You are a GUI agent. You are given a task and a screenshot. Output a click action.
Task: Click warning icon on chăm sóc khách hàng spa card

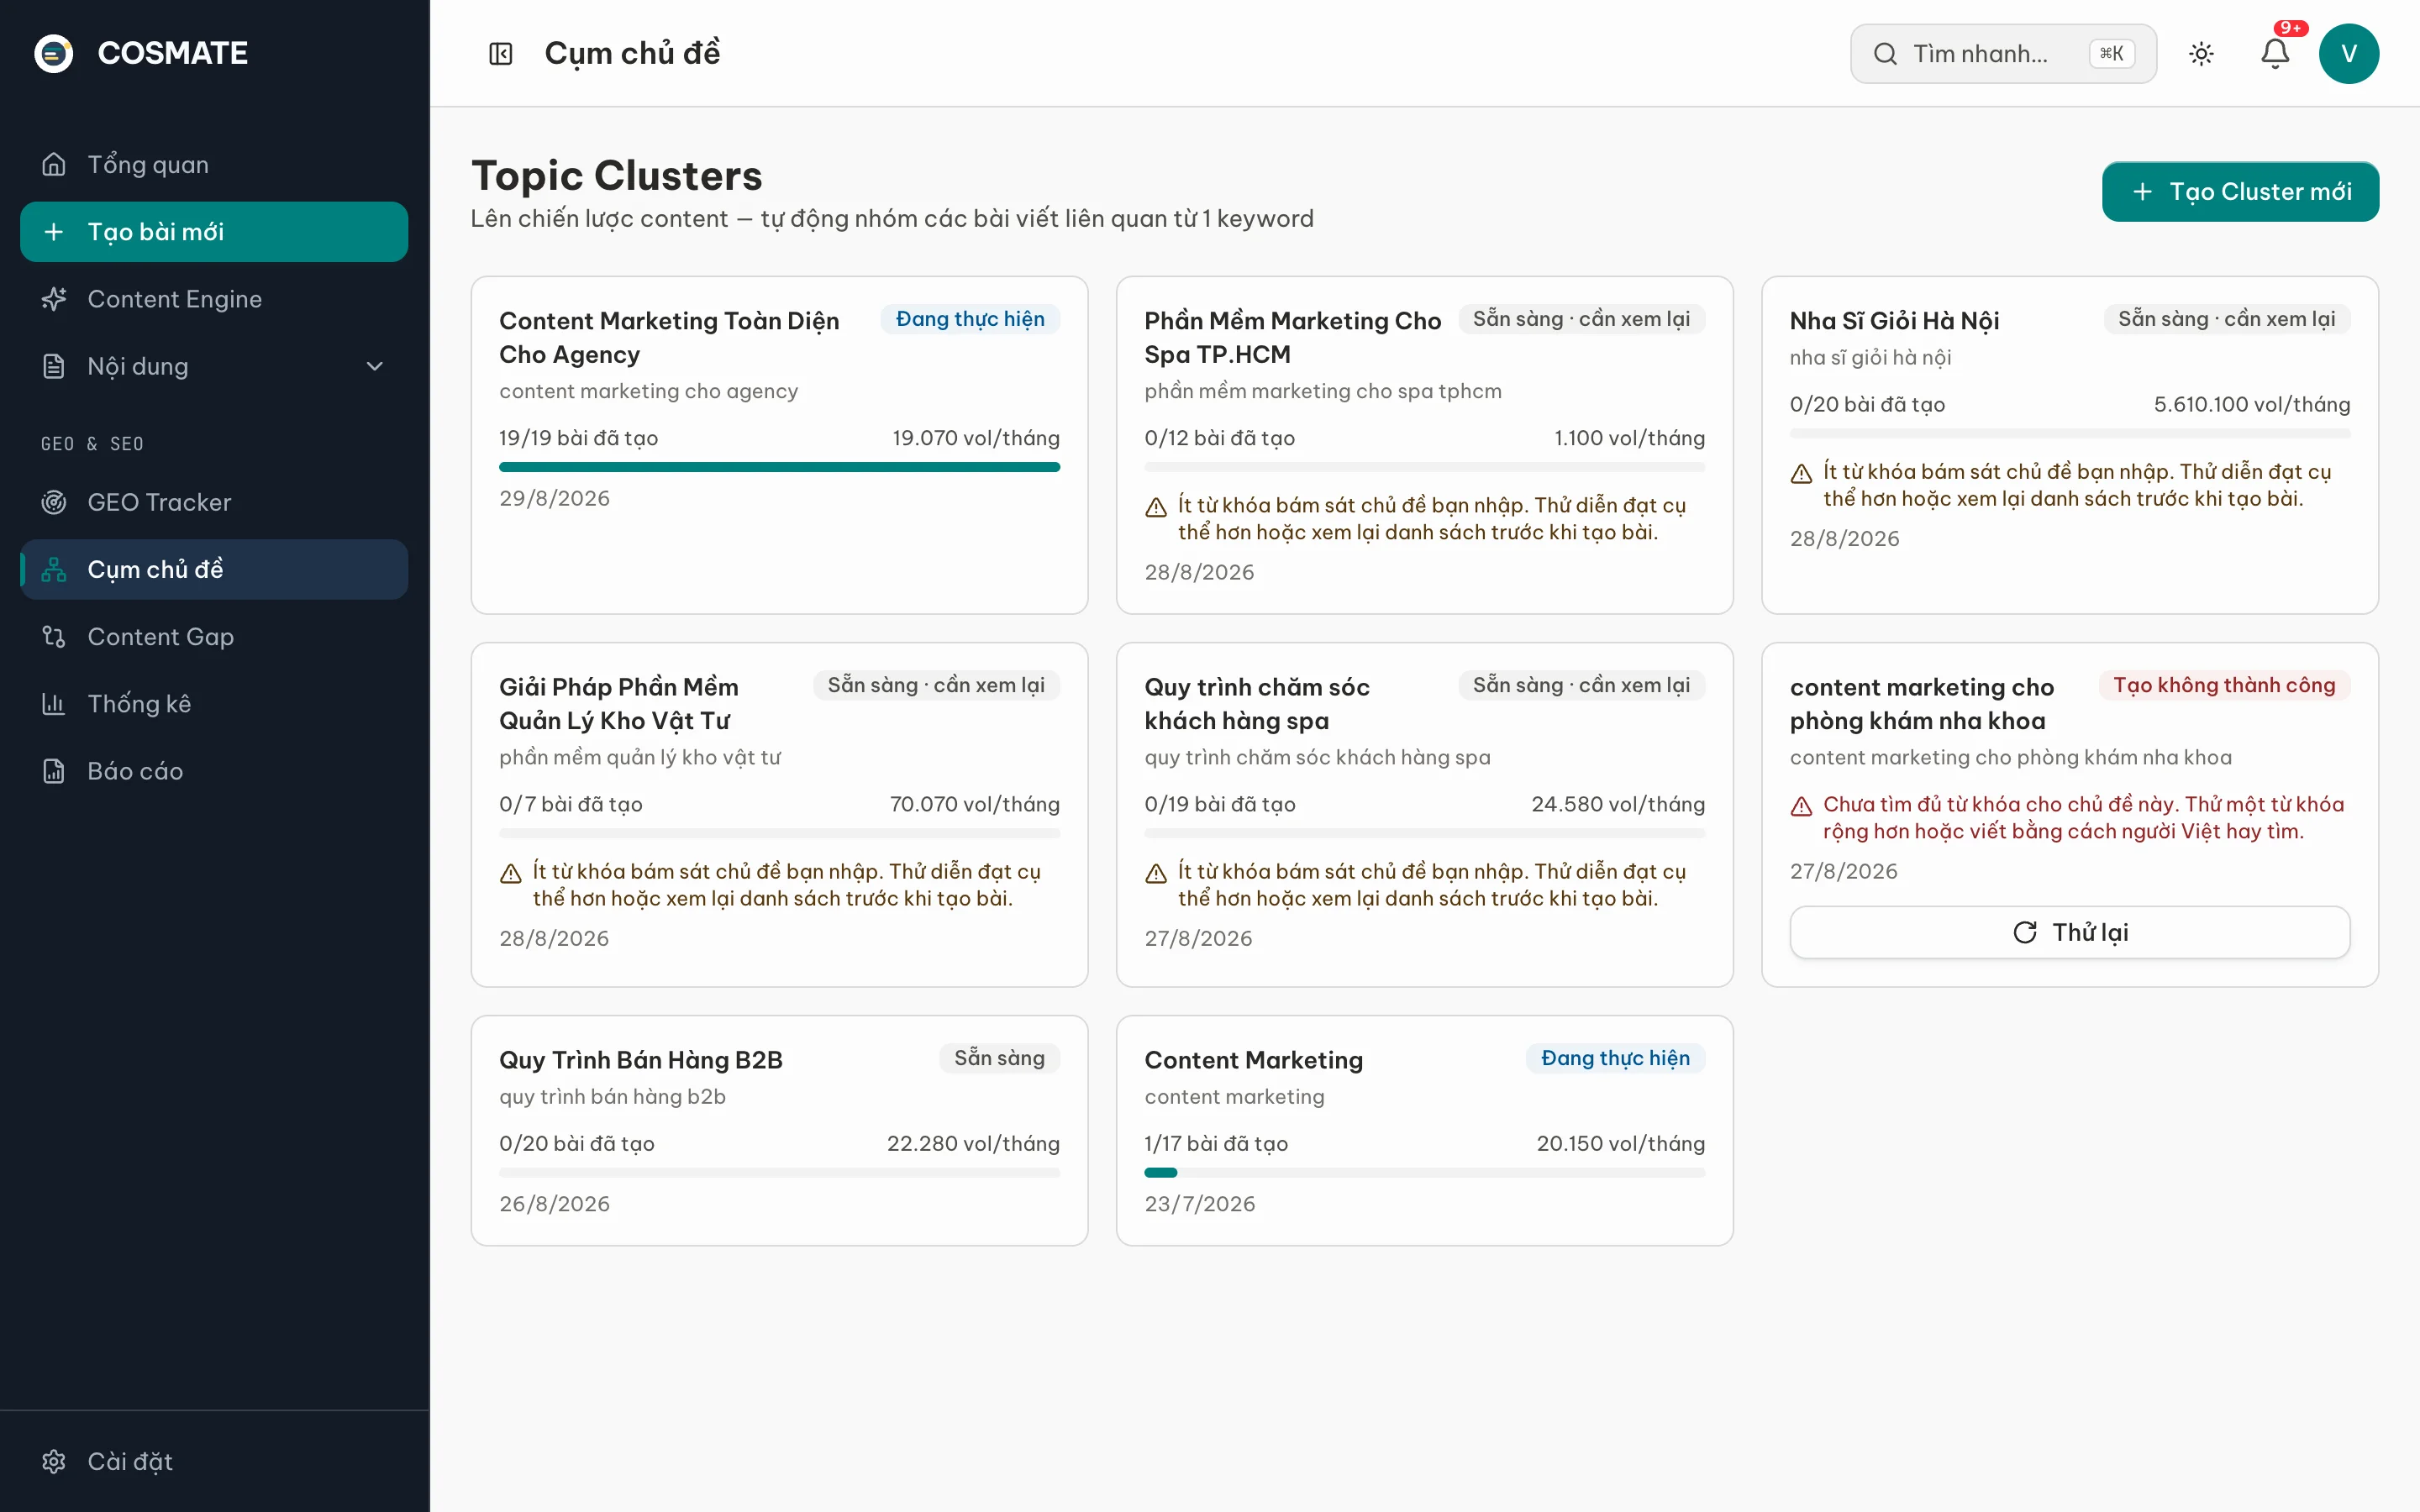click(x=1156, y=873)
